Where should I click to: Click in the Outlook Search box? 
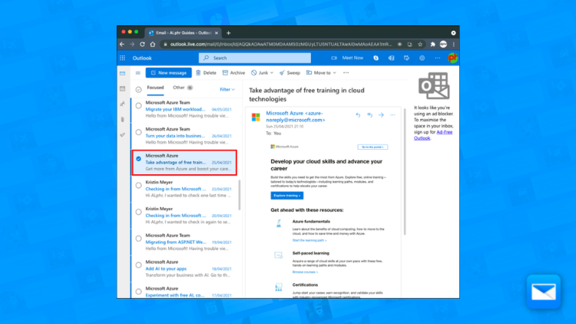tap(254, 58)
